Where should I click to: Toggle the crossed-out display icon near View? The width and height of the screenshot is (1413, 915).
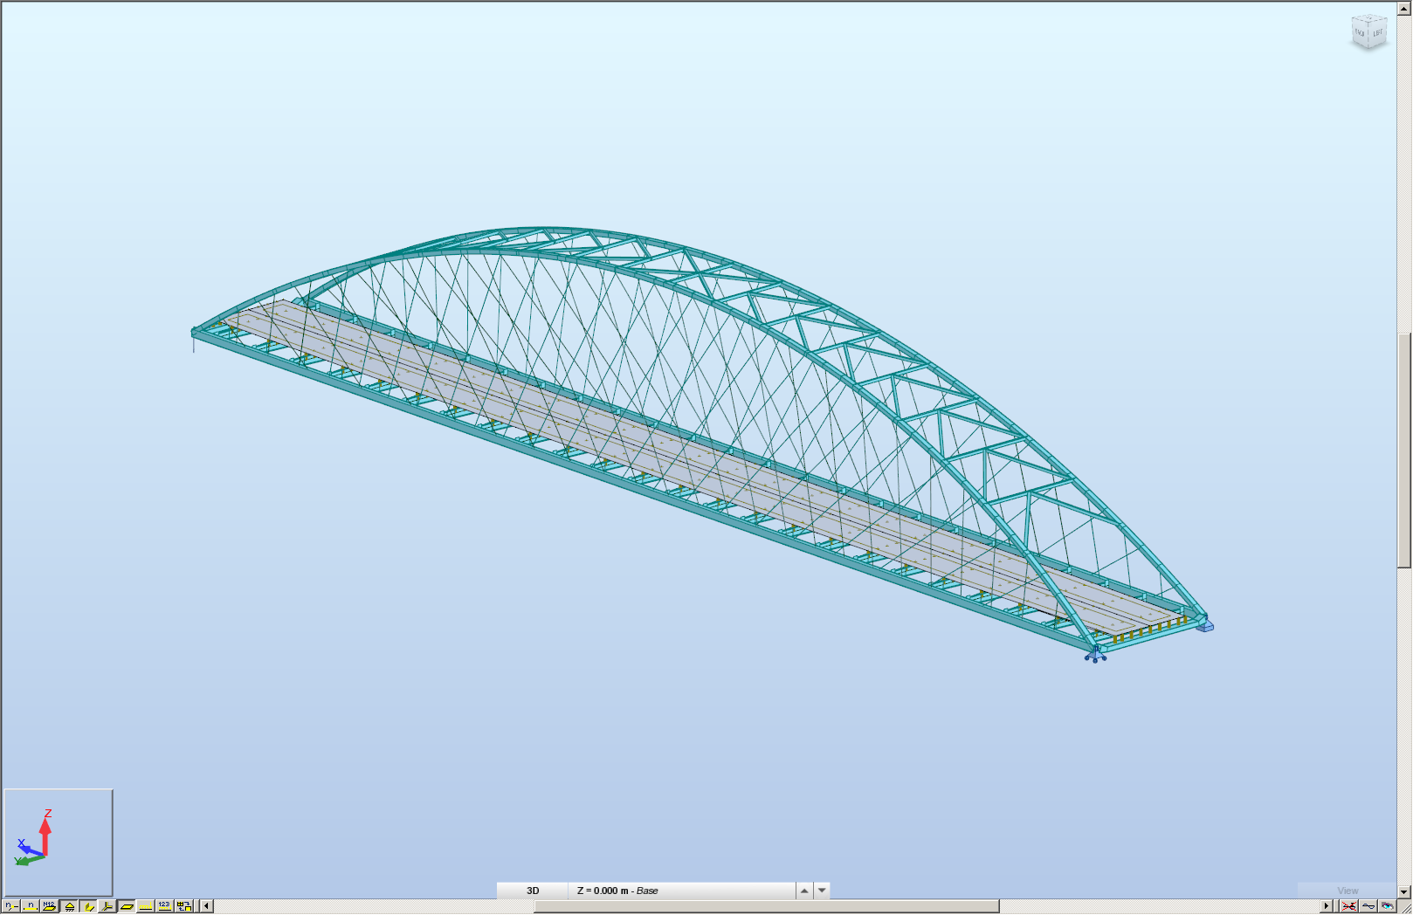click(x=1350, y=906)
